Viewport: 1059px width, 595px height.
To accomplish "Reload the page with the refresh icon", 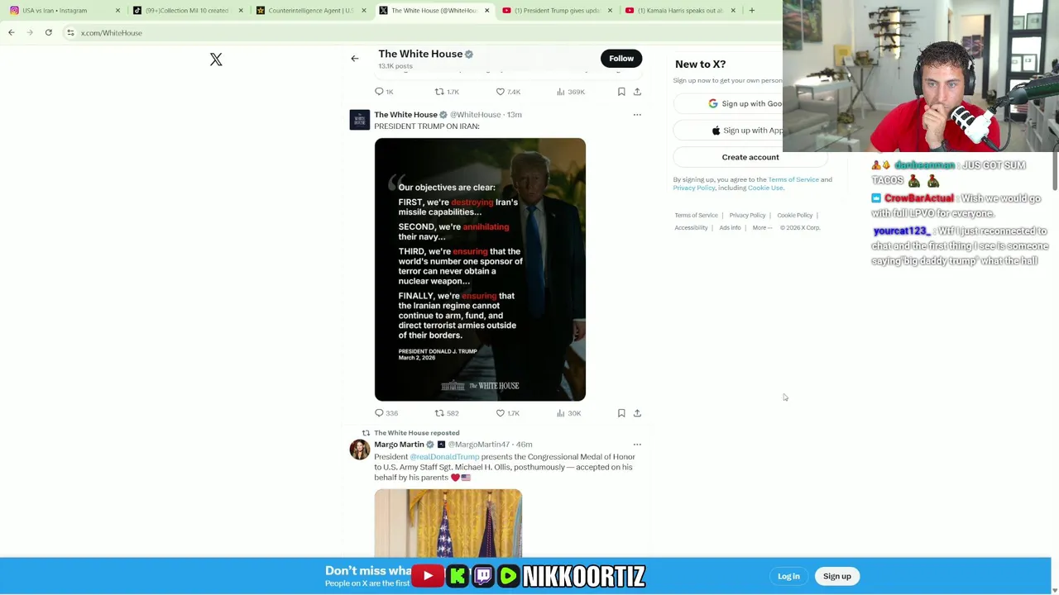I will pyautogui.click(x=49, y=33).
